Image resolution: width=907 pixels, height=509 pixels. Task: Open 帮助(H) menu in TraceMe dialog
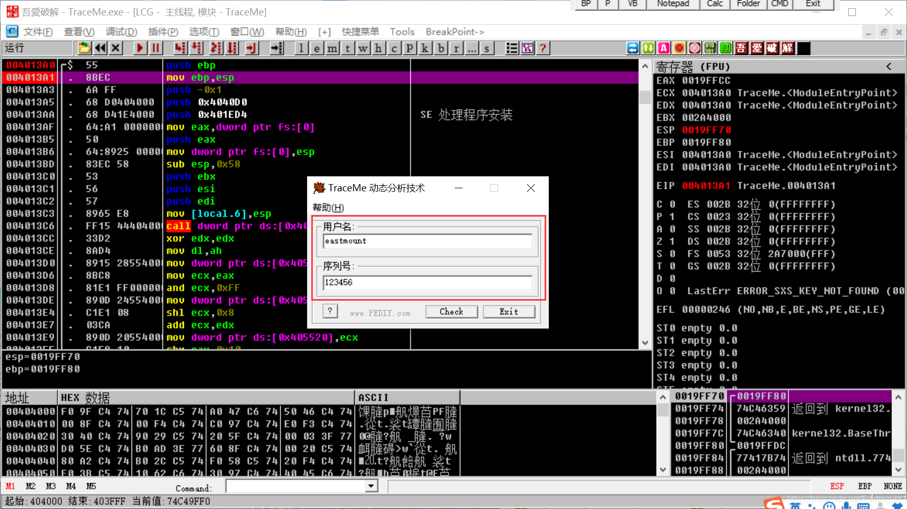(x=328, y=208)
